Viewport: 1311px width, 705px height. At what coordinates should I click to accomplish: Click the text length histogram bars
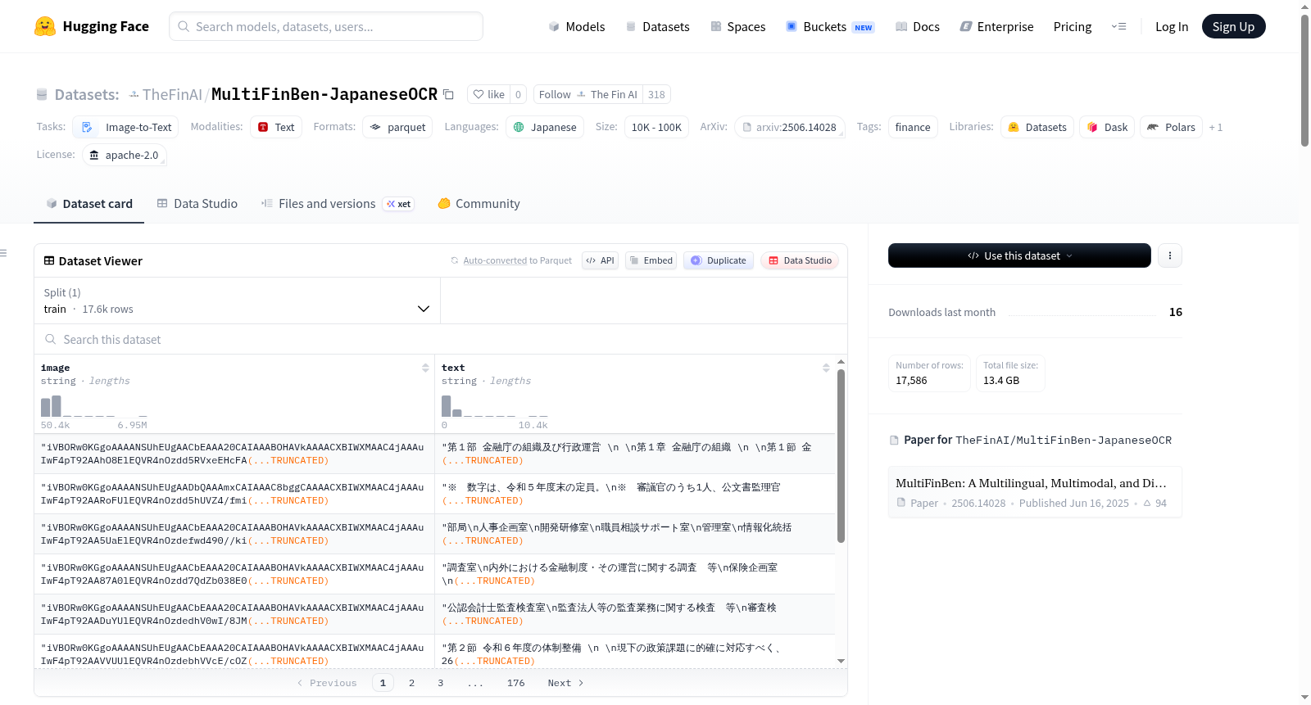click(495, 406)
